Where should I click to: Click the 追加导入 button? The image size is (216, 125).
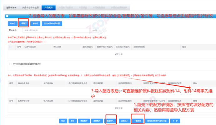click(x=124, y=120)
